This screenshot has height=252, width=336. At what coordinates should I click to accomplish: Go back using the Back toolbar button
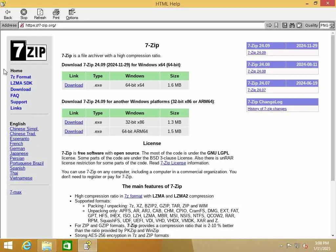coord(8,14)
